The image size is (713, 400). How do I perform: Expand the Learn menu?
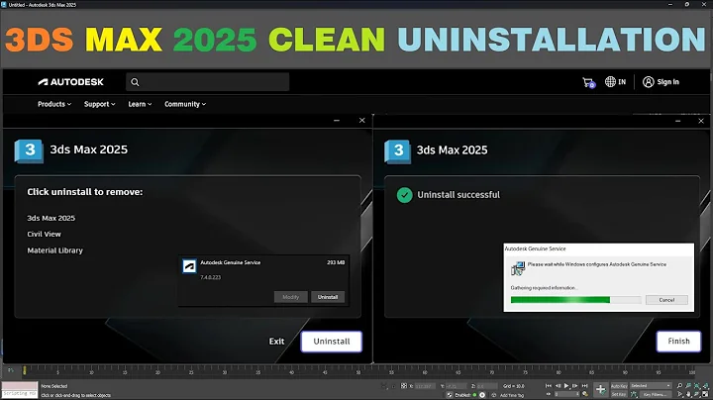(140, 104)
